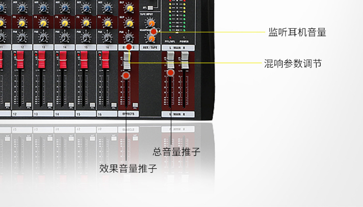The height and width of the screenshot is (207, 363).
Task: Toggle the AFL switch above TAPE INPUT
Action: click(x=150, y=8)
